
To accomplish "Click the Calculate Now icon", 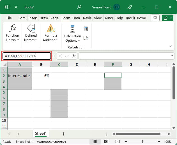I will [86, 29].
